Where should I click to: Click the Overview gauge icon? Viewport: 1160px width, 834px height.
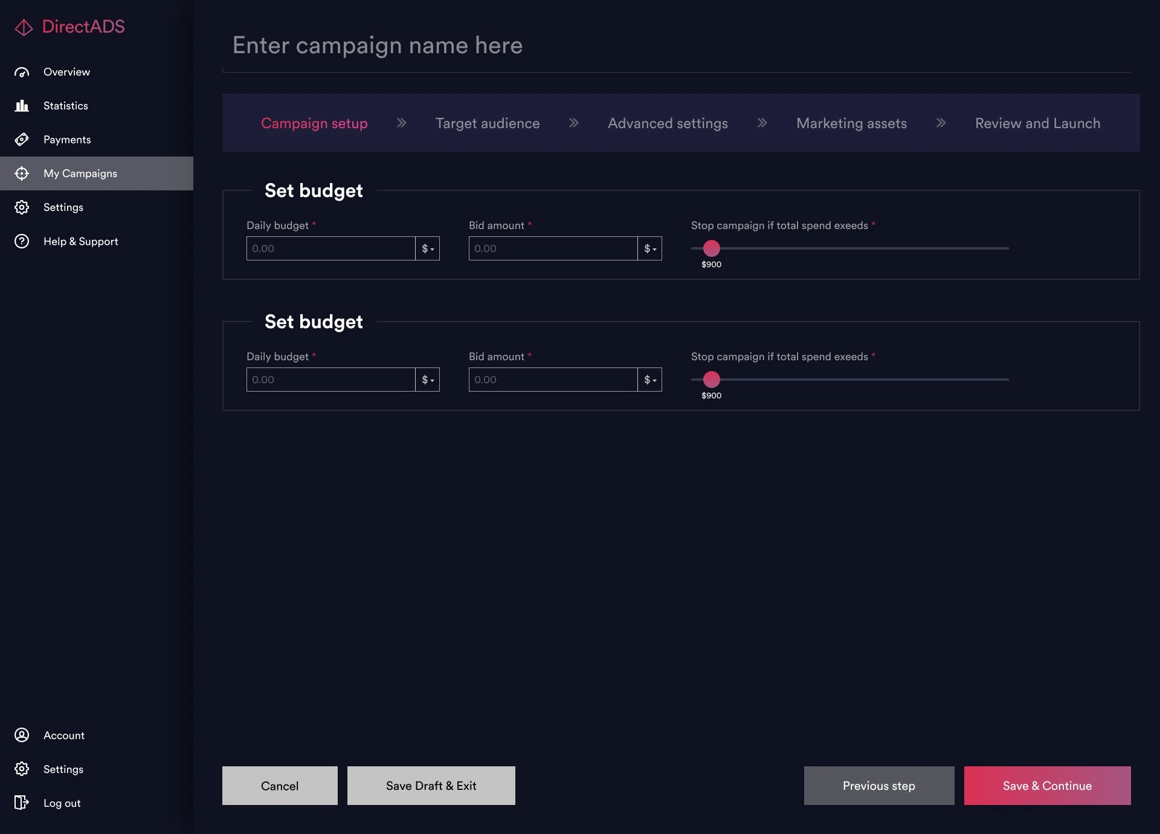click(x=22, y=72)
